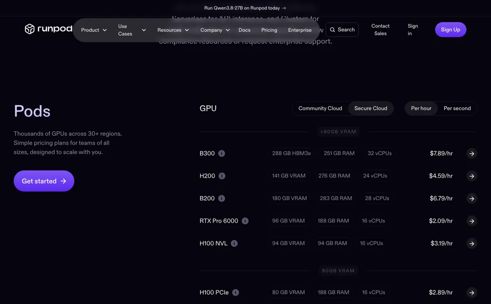Click the 80 GB VRAM spec

pyautogui.click(x=288, y=292)
